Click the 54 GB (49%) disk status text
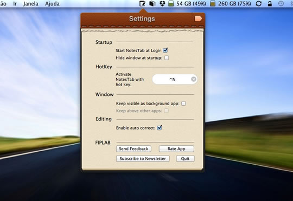The width and height of the screenshot is (293, 201). 191,4
